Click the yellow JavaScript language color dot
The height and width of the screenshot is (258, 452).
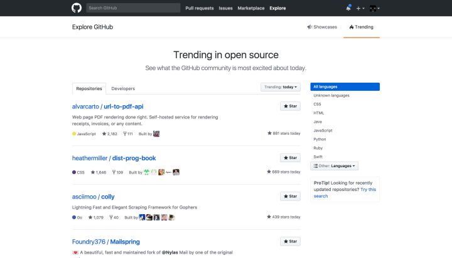click(74, 133)
